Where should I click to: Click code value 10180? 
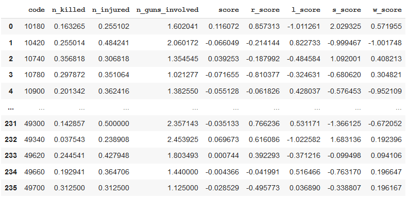click(x=35, y=26)
